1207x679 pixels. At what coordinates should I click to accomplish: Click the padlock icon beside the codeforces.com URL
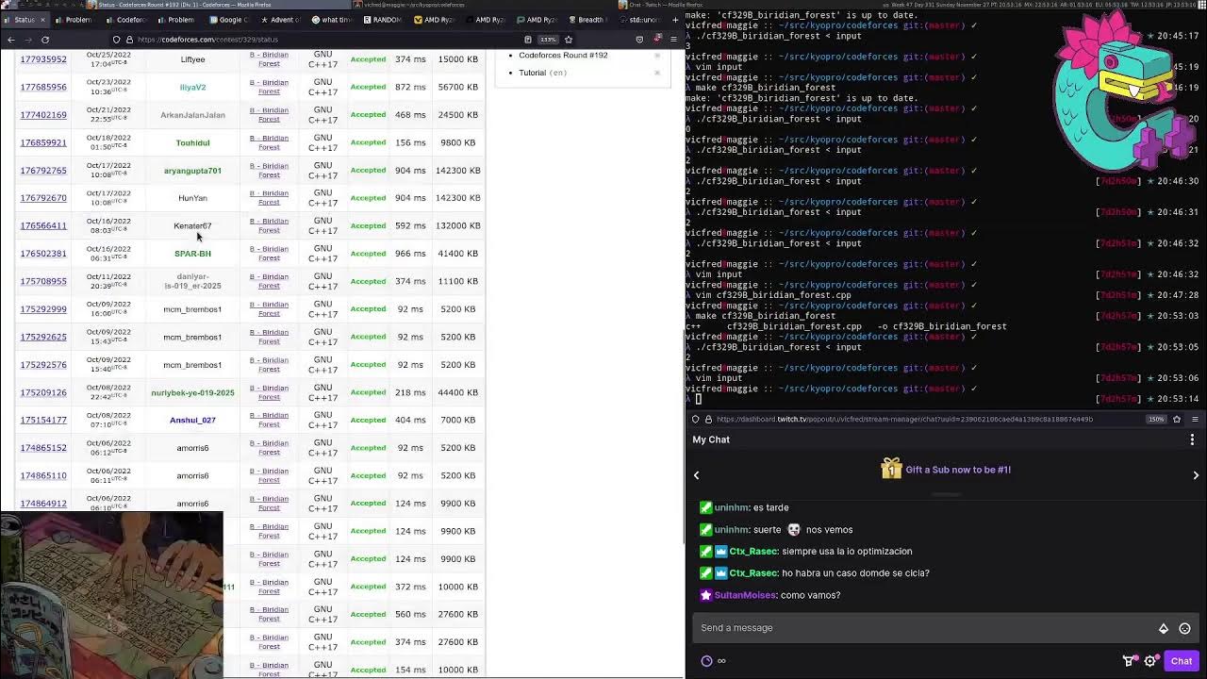[x=129, y=40]
